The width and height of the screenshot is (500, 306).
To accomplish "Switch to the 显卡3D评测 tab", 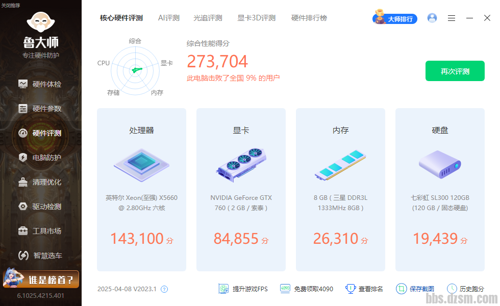I will (x=256, y=18).
